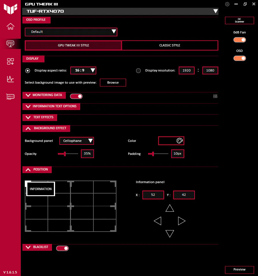Click the Preview button
258x276 pixels.
coord(240,269)
